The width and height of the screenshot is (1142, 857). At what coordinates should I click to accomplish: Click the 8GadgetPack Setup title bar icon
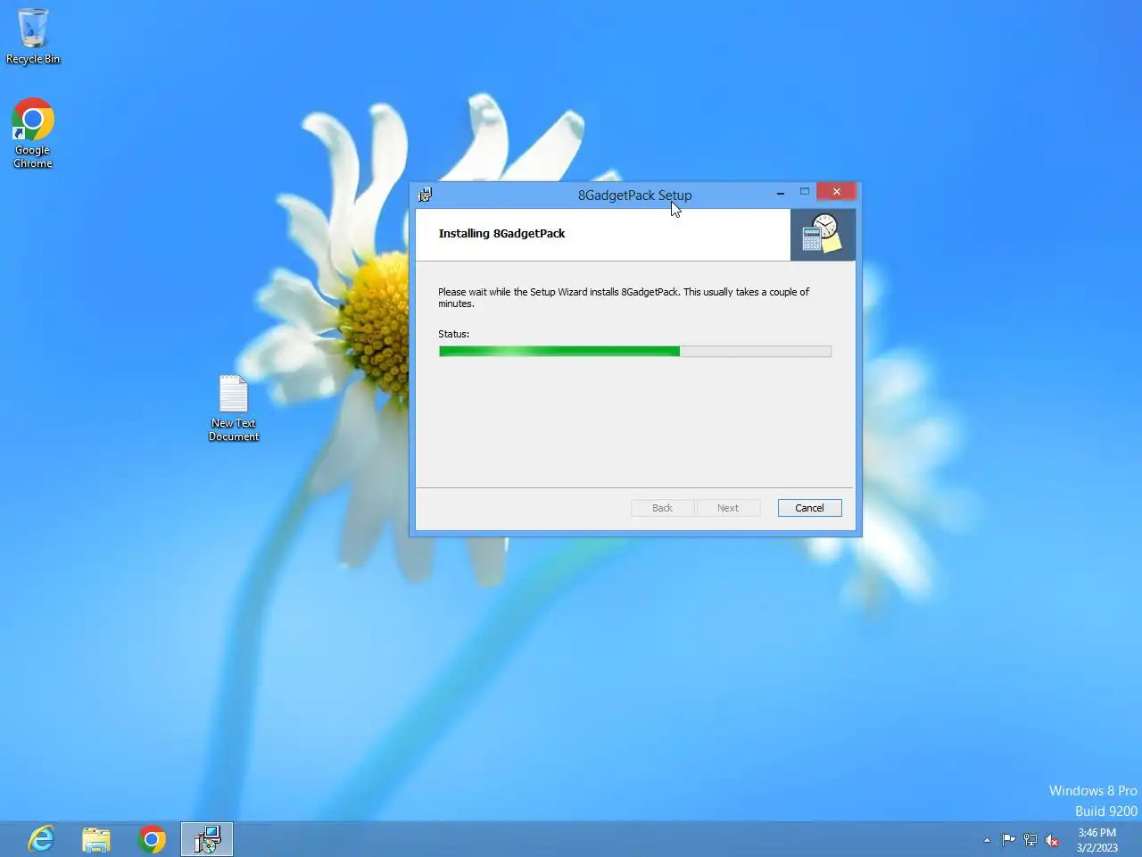coord(426,195)
